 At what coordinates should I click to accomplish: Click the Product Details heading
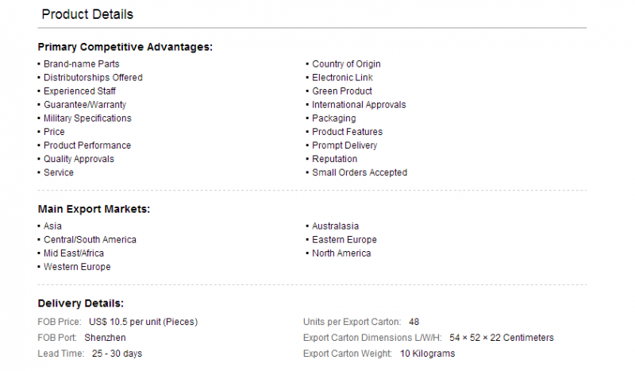click(x=87, y=14)
